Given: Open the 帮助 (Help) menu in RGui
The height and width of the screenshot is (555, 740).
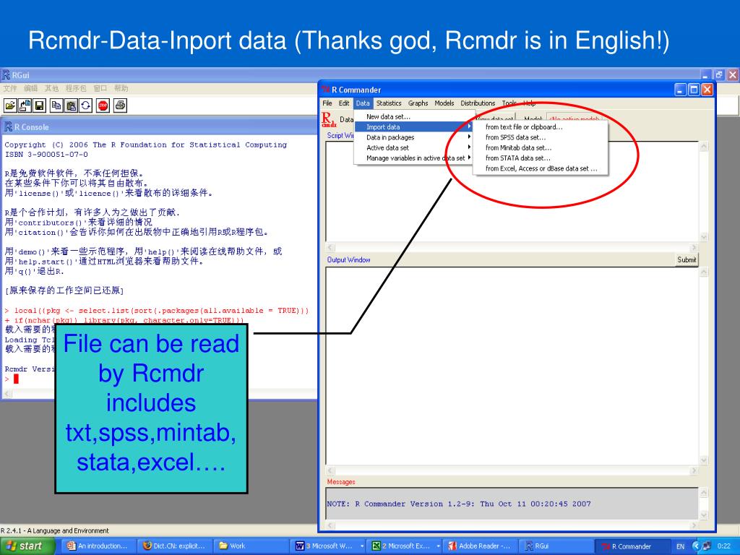Looking at the screenshot, I should [121, 88].
